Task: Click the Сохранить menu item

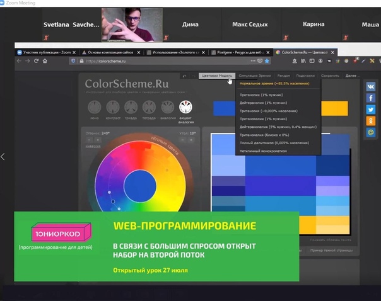Action: pos(330,76)
